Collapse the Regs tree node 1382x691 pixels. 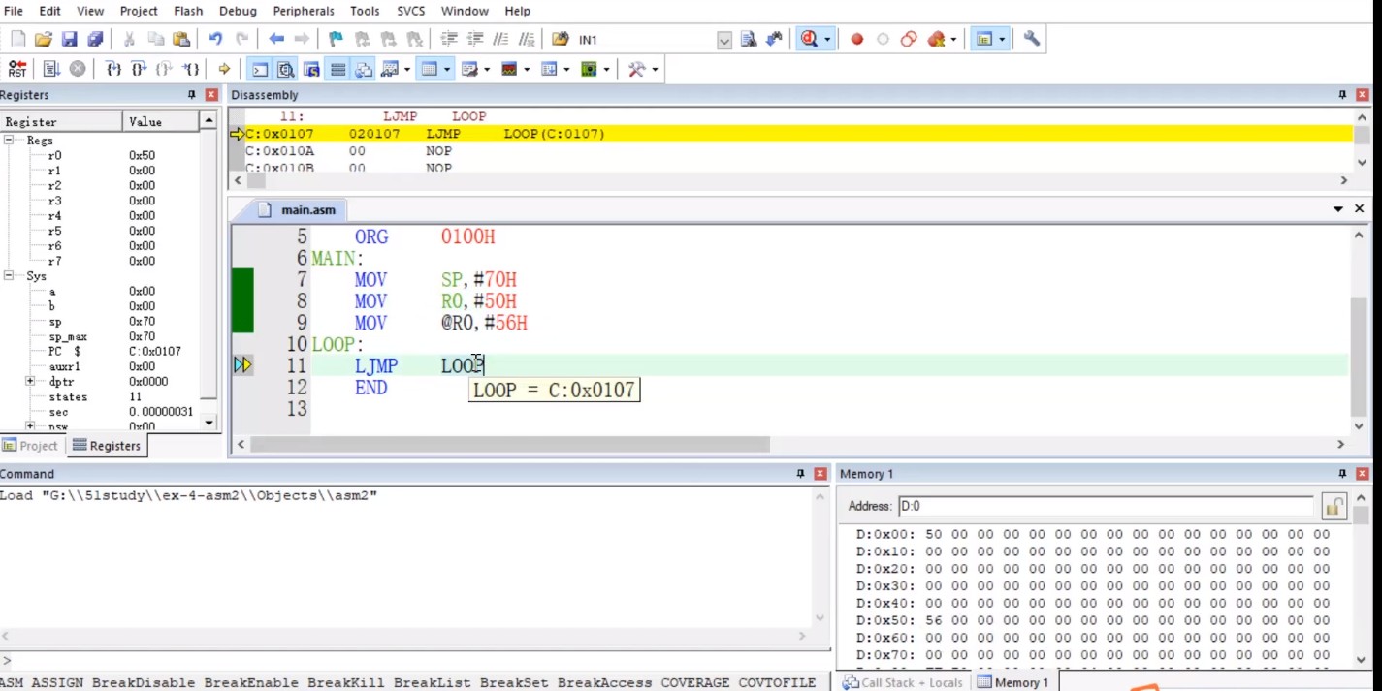(x=9, y=141)
